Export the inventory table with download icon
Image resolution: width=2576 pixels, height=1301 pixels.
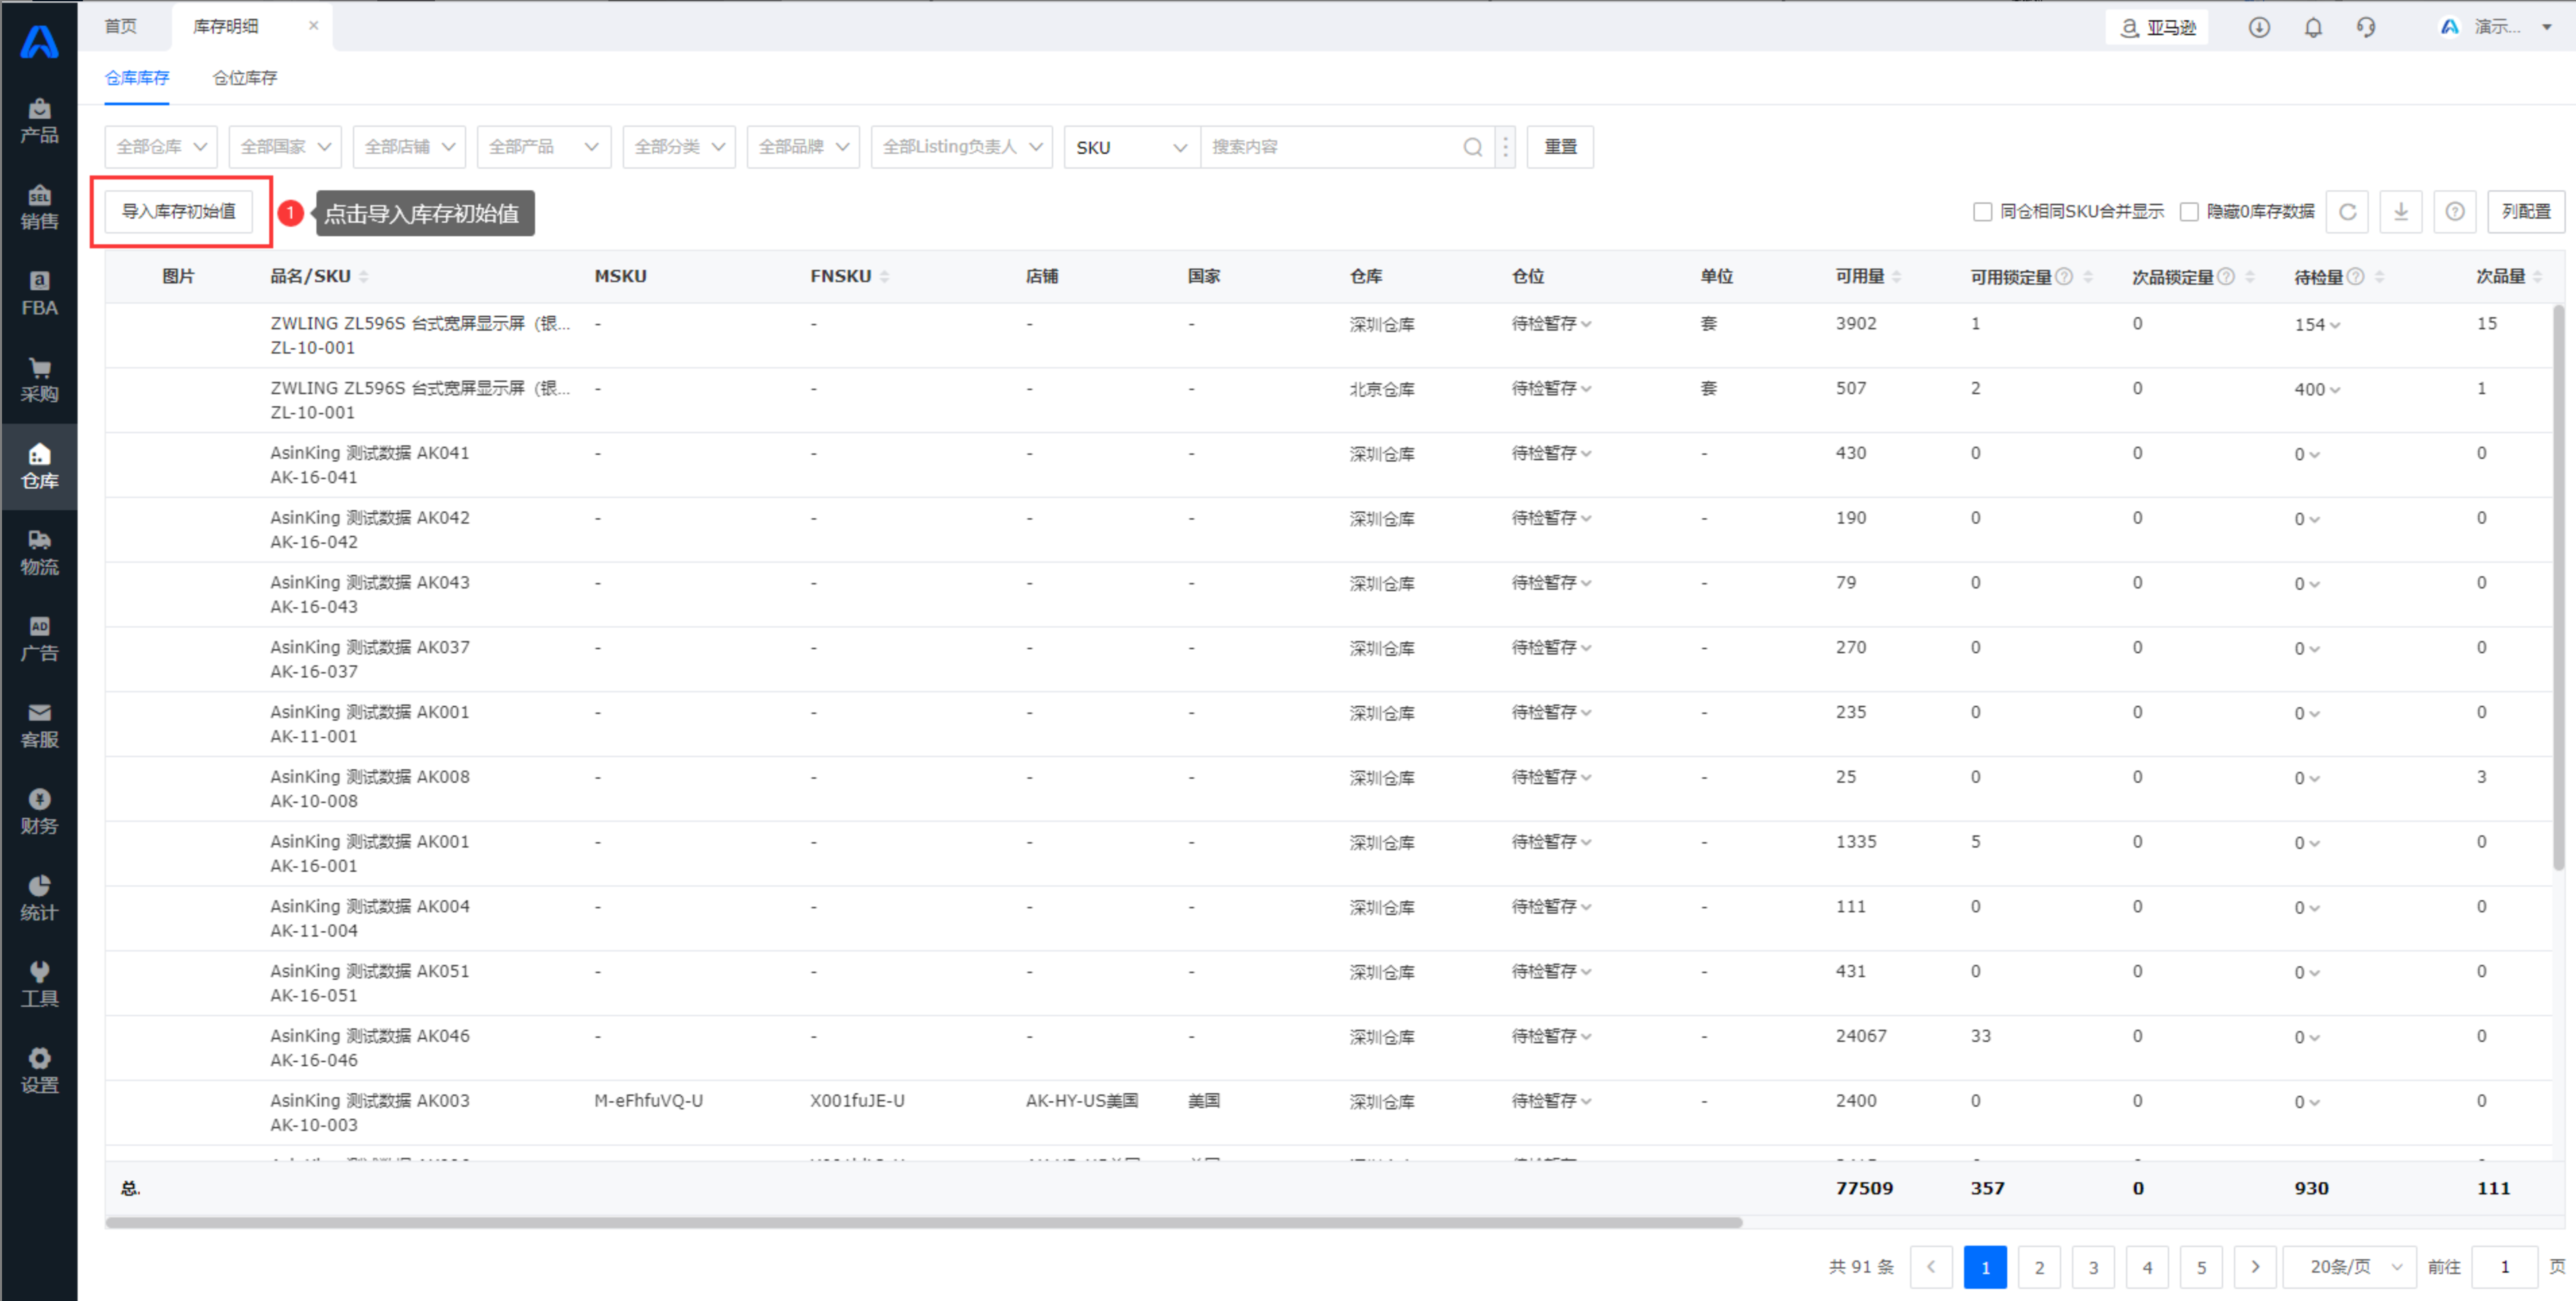[x=2401, y=212]
